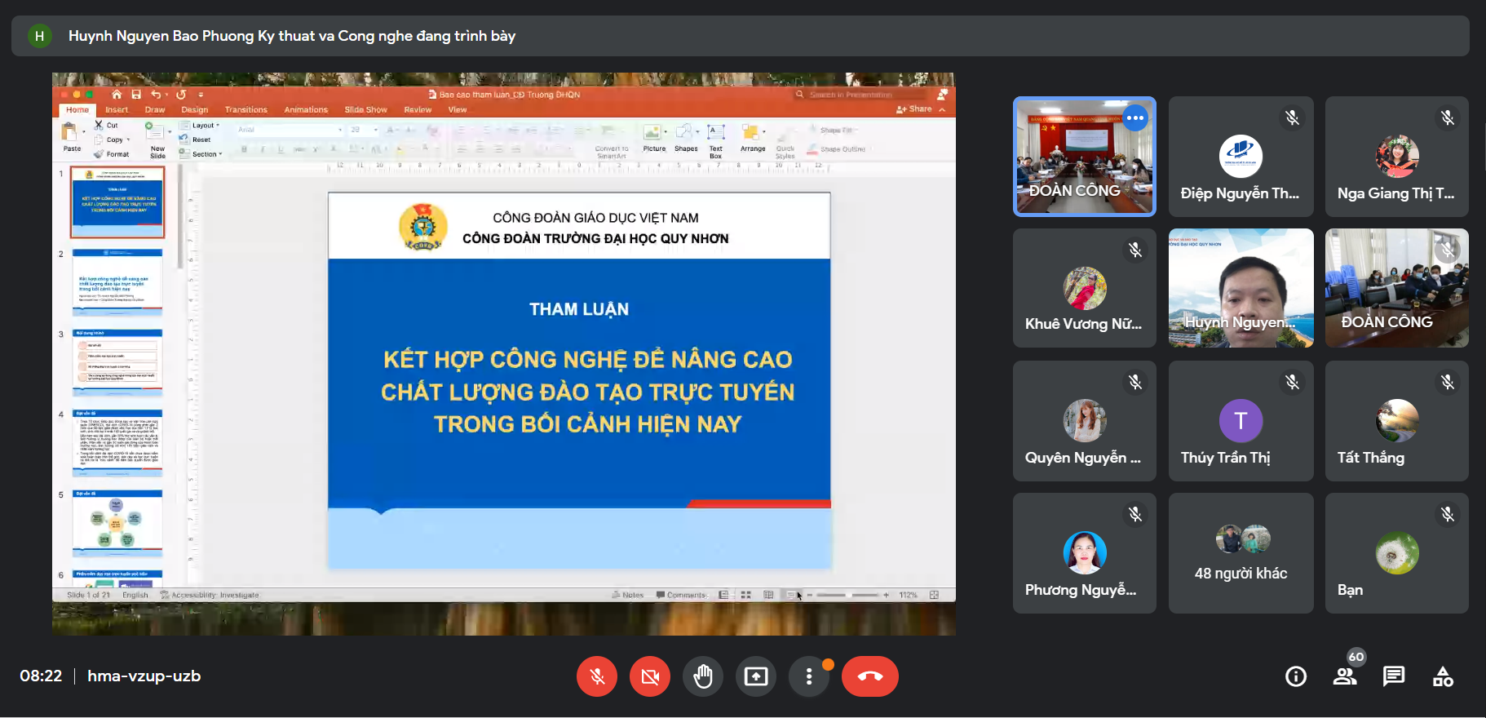Show the participants list
The image size is (1486, 718).
[x=1345, y=676]
